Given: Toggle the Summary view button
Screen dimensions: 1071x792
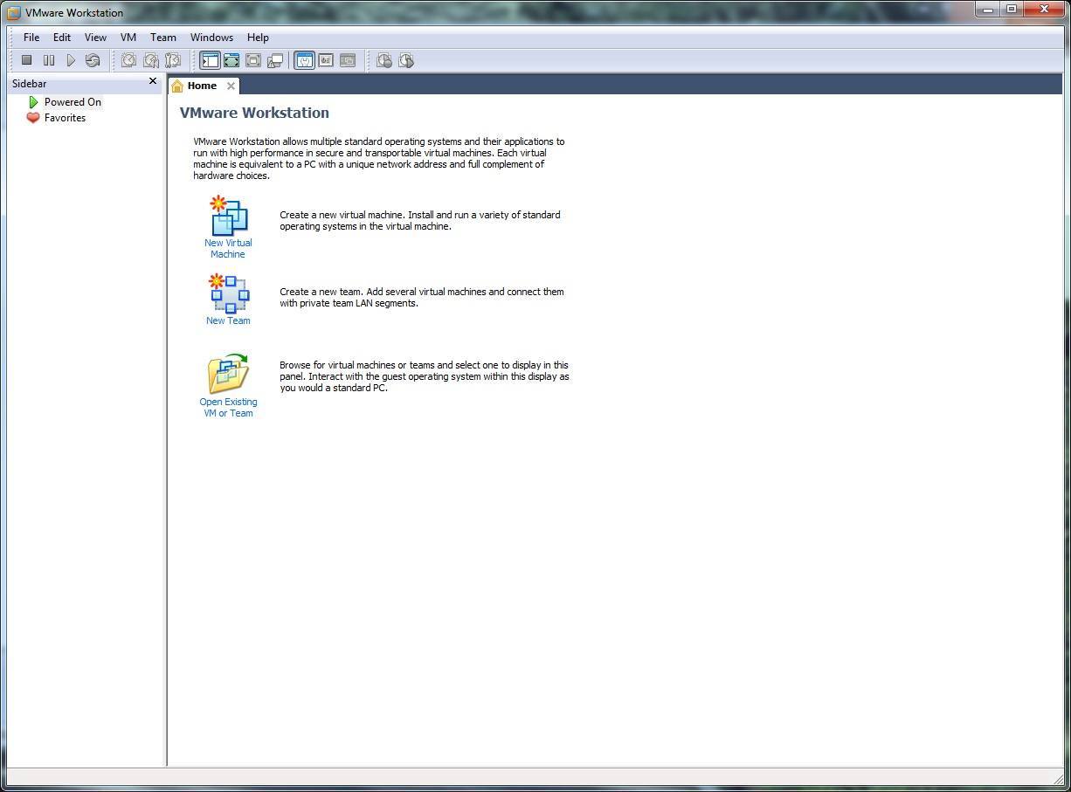Looking at the screenshot, I should tap(325, 59).
